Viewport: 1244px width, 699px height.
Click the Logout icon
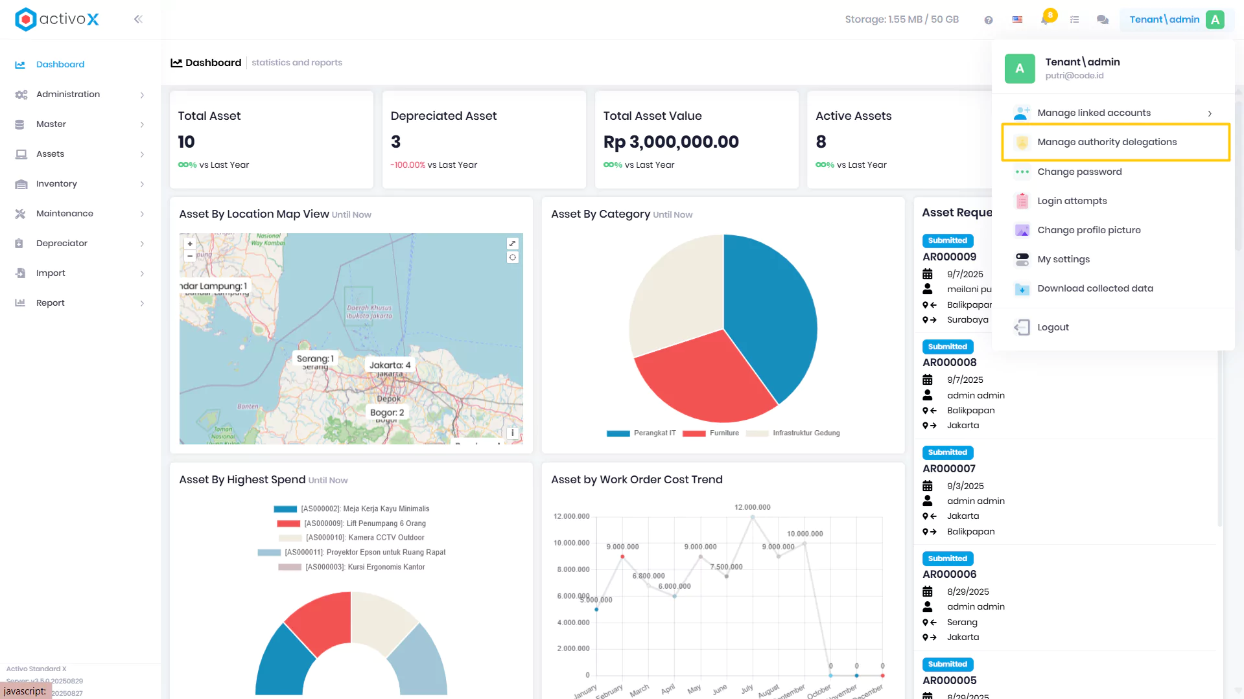tap(1022, 327)
